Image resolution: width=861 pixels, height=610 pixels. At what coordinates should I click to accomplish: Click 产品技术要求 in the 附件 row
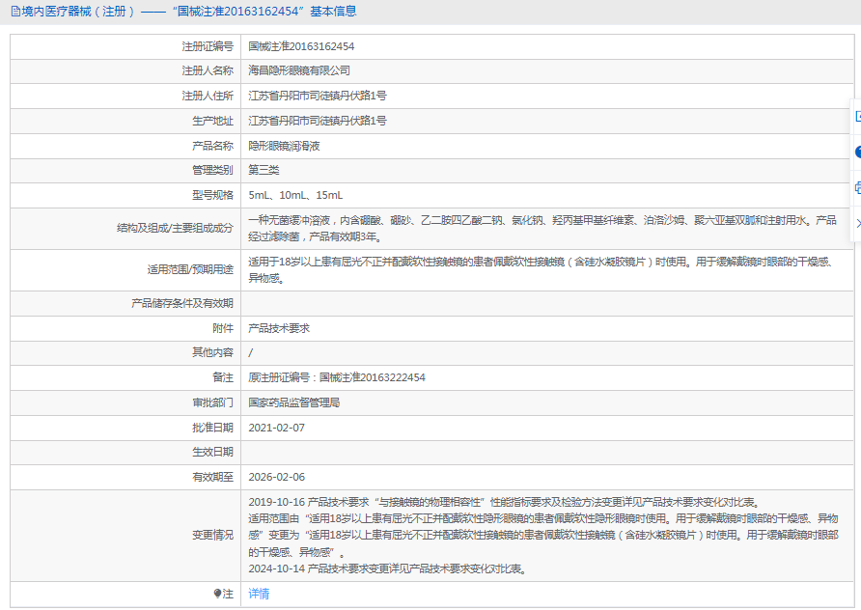coord(279,328)
